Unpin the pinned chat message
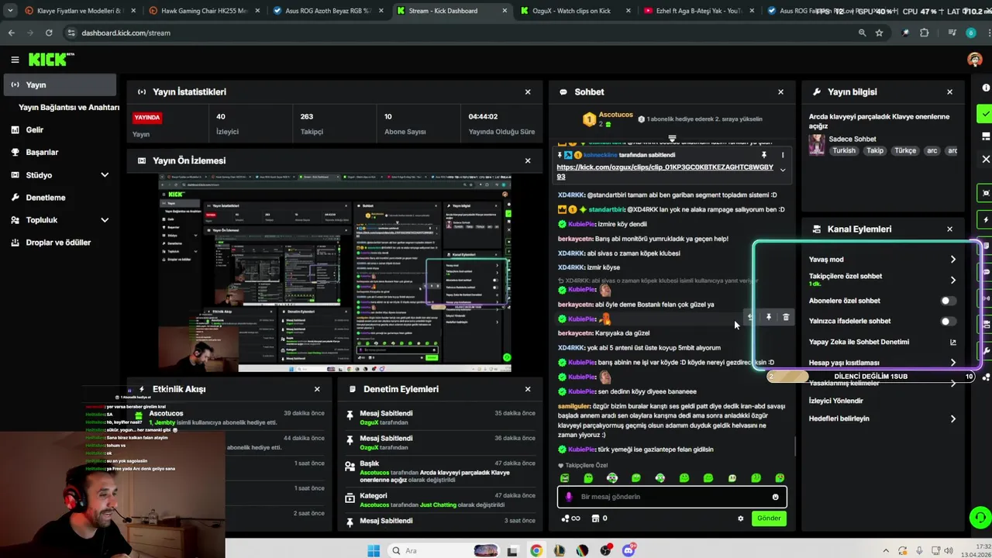The height and width of the screenshot is (558, 992). click(764, 155)
